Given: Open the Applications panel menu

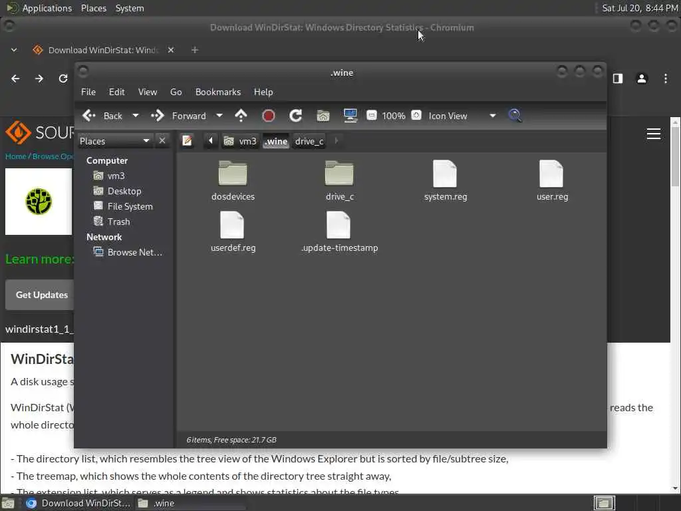Looking at the screenshot, I should [x=47, y=8].
